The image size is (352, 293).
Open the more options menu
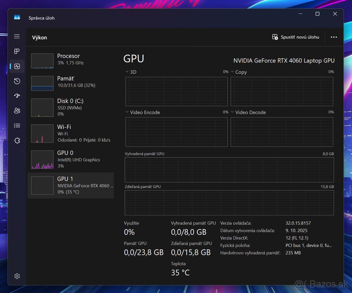(x=334, y=37)
